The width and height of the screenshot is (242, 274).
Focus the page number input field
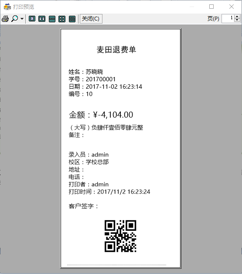pyautogui.click(x=228, y=18)
